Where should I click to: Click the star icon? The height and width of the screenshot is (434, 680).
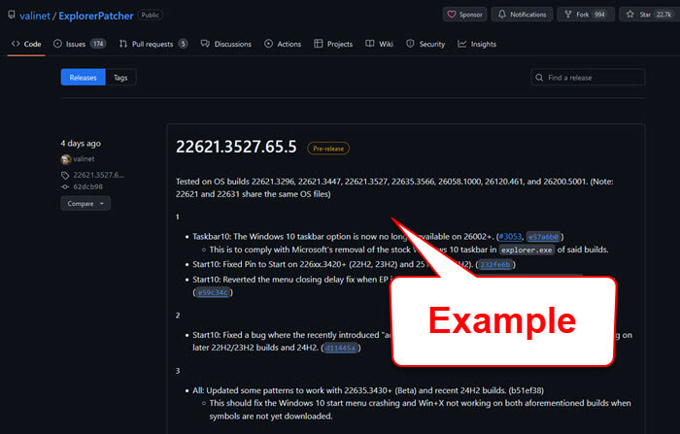click(629, 15)
